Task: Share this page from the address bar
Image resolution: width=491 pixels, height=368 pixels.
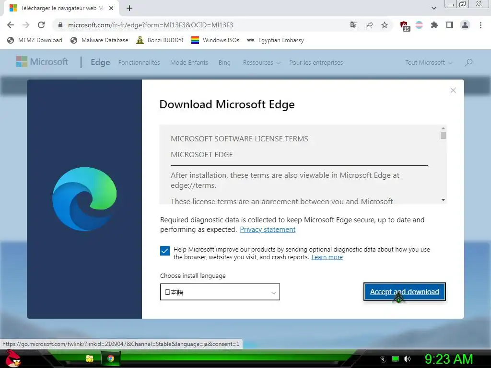Action: [369, 25]
